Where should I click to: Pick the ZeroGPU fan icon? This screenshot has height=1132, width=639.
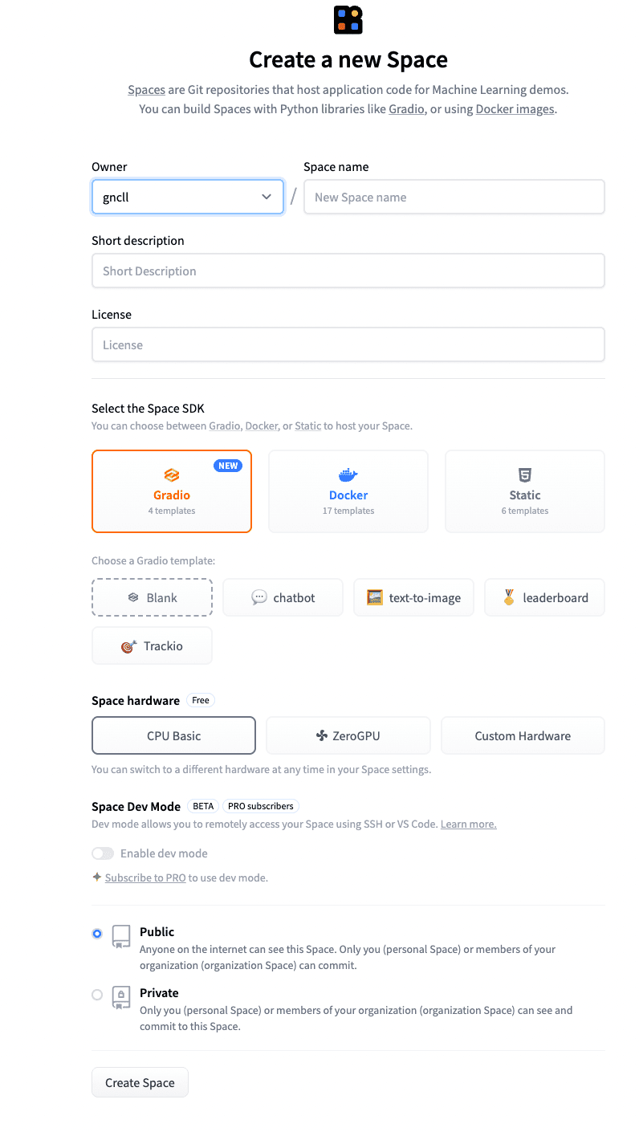322,736
